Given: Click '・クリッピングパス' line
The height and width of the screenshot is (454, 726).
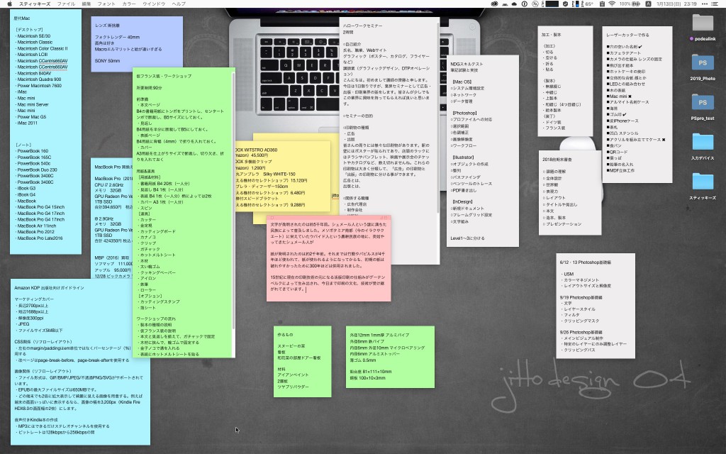Looking at the screenshot, I should [x=578, y=350].
